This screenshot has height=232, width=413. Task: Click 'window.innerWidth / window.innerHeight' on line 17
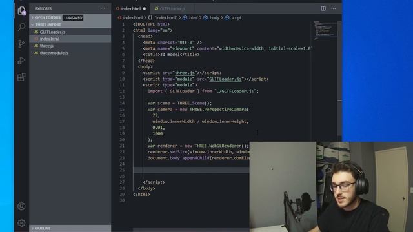click(x=199, y=122)
